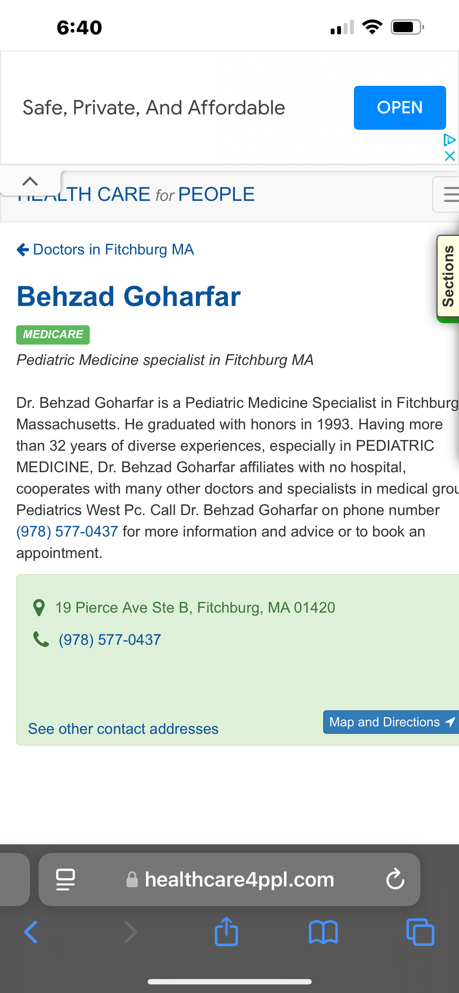Open Safari bookmarks book icon
The image size is (459, 993).
point(323,932)
